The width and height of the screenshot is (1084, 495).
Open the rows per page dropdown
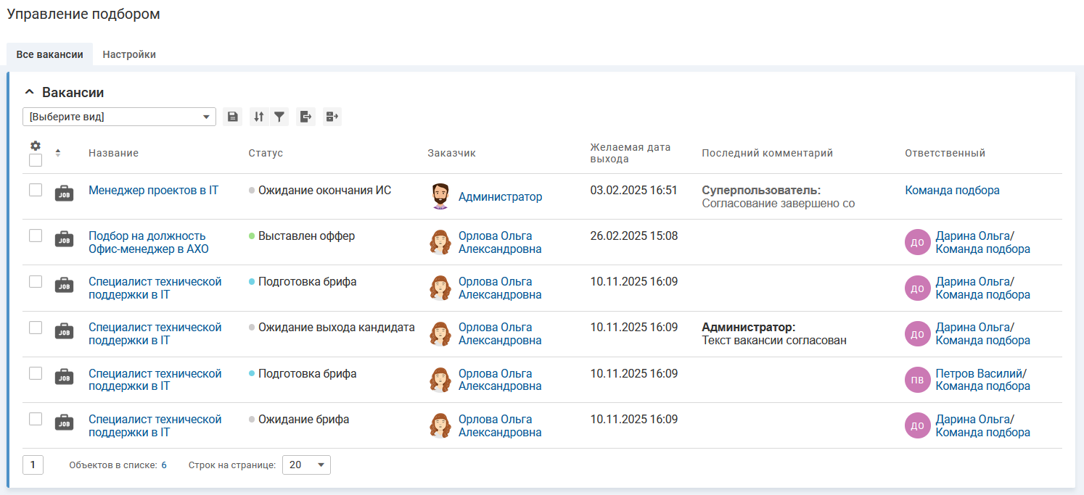(x=305, y=465)
